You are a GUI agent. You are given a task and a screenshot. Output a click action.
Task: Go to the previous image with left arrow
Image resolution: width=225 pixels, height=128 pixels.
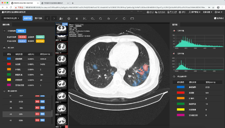click(x=47, y=18)
